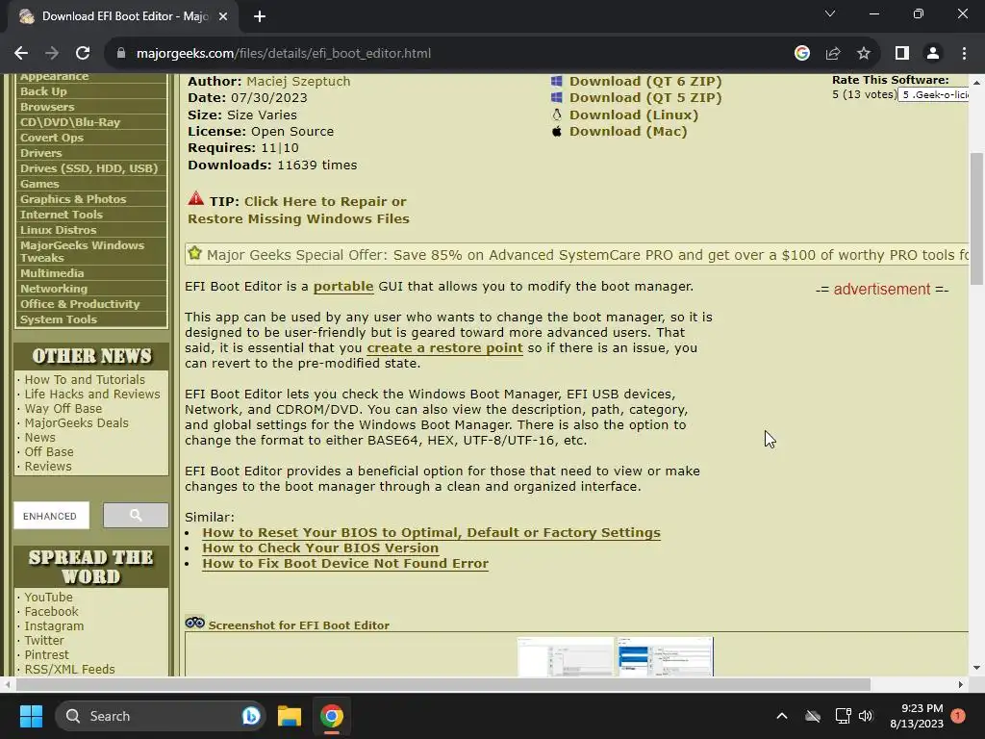Click the forward navigation arrow

tap(52, 54)
